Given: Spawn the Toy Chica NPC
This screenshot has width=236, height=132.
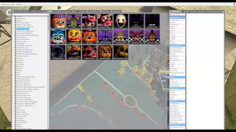Looking at the screenshot, I should (74, 37).
